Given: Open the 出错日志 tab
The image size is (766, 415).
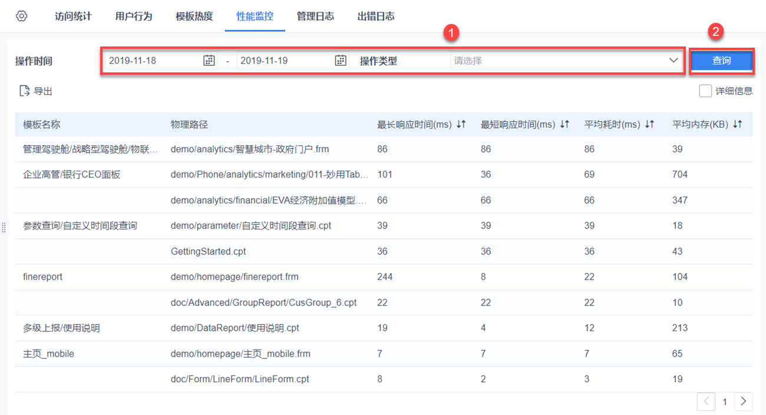Looking at the screenshot, I should pyautogui.click(x=376, y=16).
